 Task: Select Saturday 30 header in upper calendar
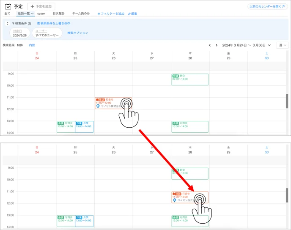tap(267, 56)
